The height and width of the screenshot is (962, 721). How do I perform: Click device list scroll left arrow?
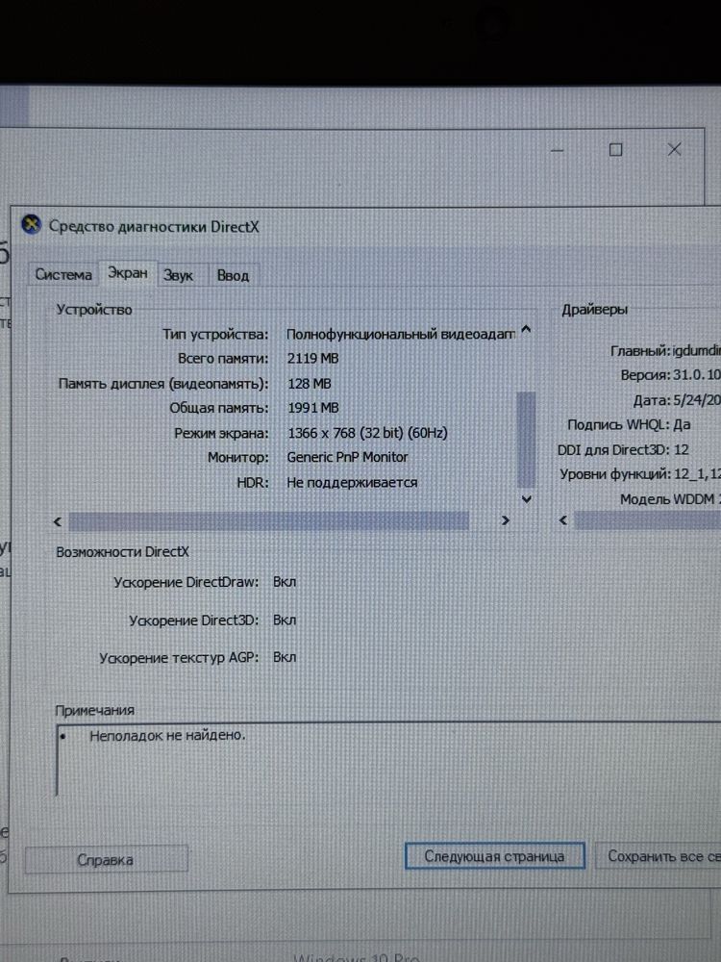pyautogui.click(x=58, y=521)
